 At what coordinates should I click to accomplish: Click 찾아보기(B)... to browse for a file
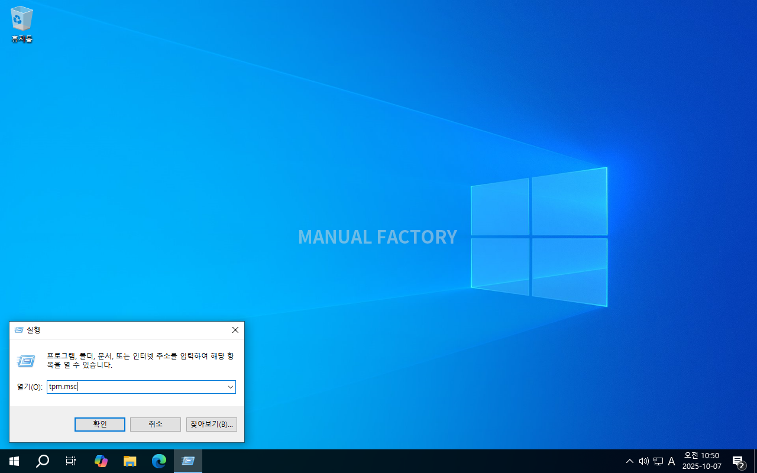(x=211, y=425)
